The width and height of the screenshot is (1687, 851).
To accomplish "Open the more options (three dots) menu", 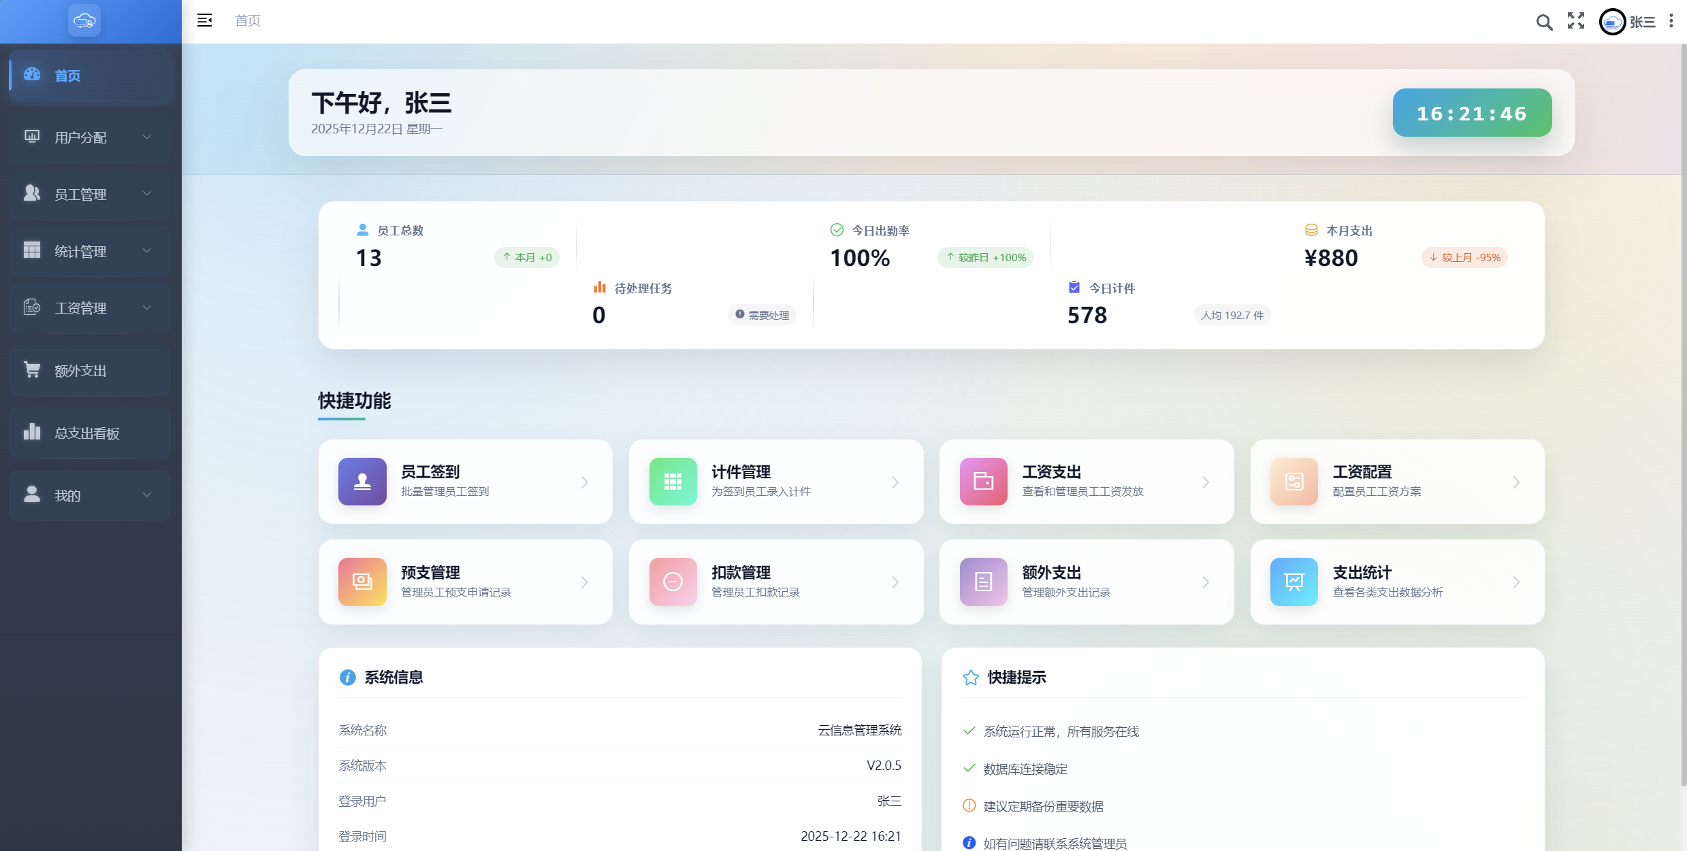I will pos(1671,21).
